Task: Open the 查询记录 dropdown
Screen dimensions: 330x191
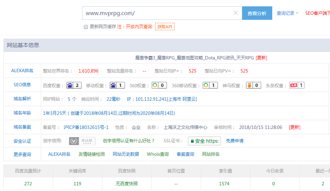Action: tap(287, 13)
